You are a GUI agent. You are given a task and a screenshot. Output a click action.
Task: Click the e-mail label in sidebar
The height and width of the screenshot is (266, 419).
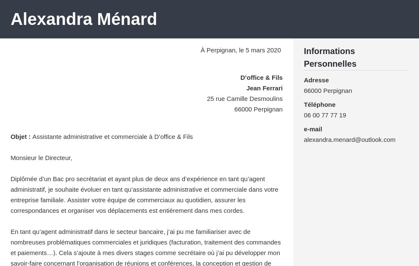click(313, 129)
